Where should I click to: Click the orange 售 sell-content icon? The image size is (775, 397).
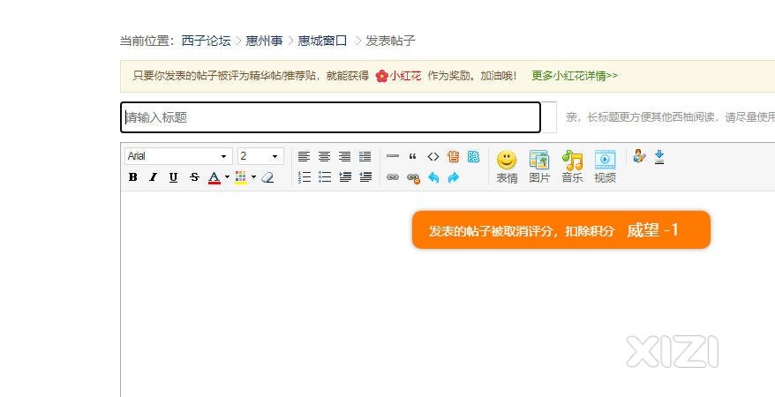coord(453,156)
